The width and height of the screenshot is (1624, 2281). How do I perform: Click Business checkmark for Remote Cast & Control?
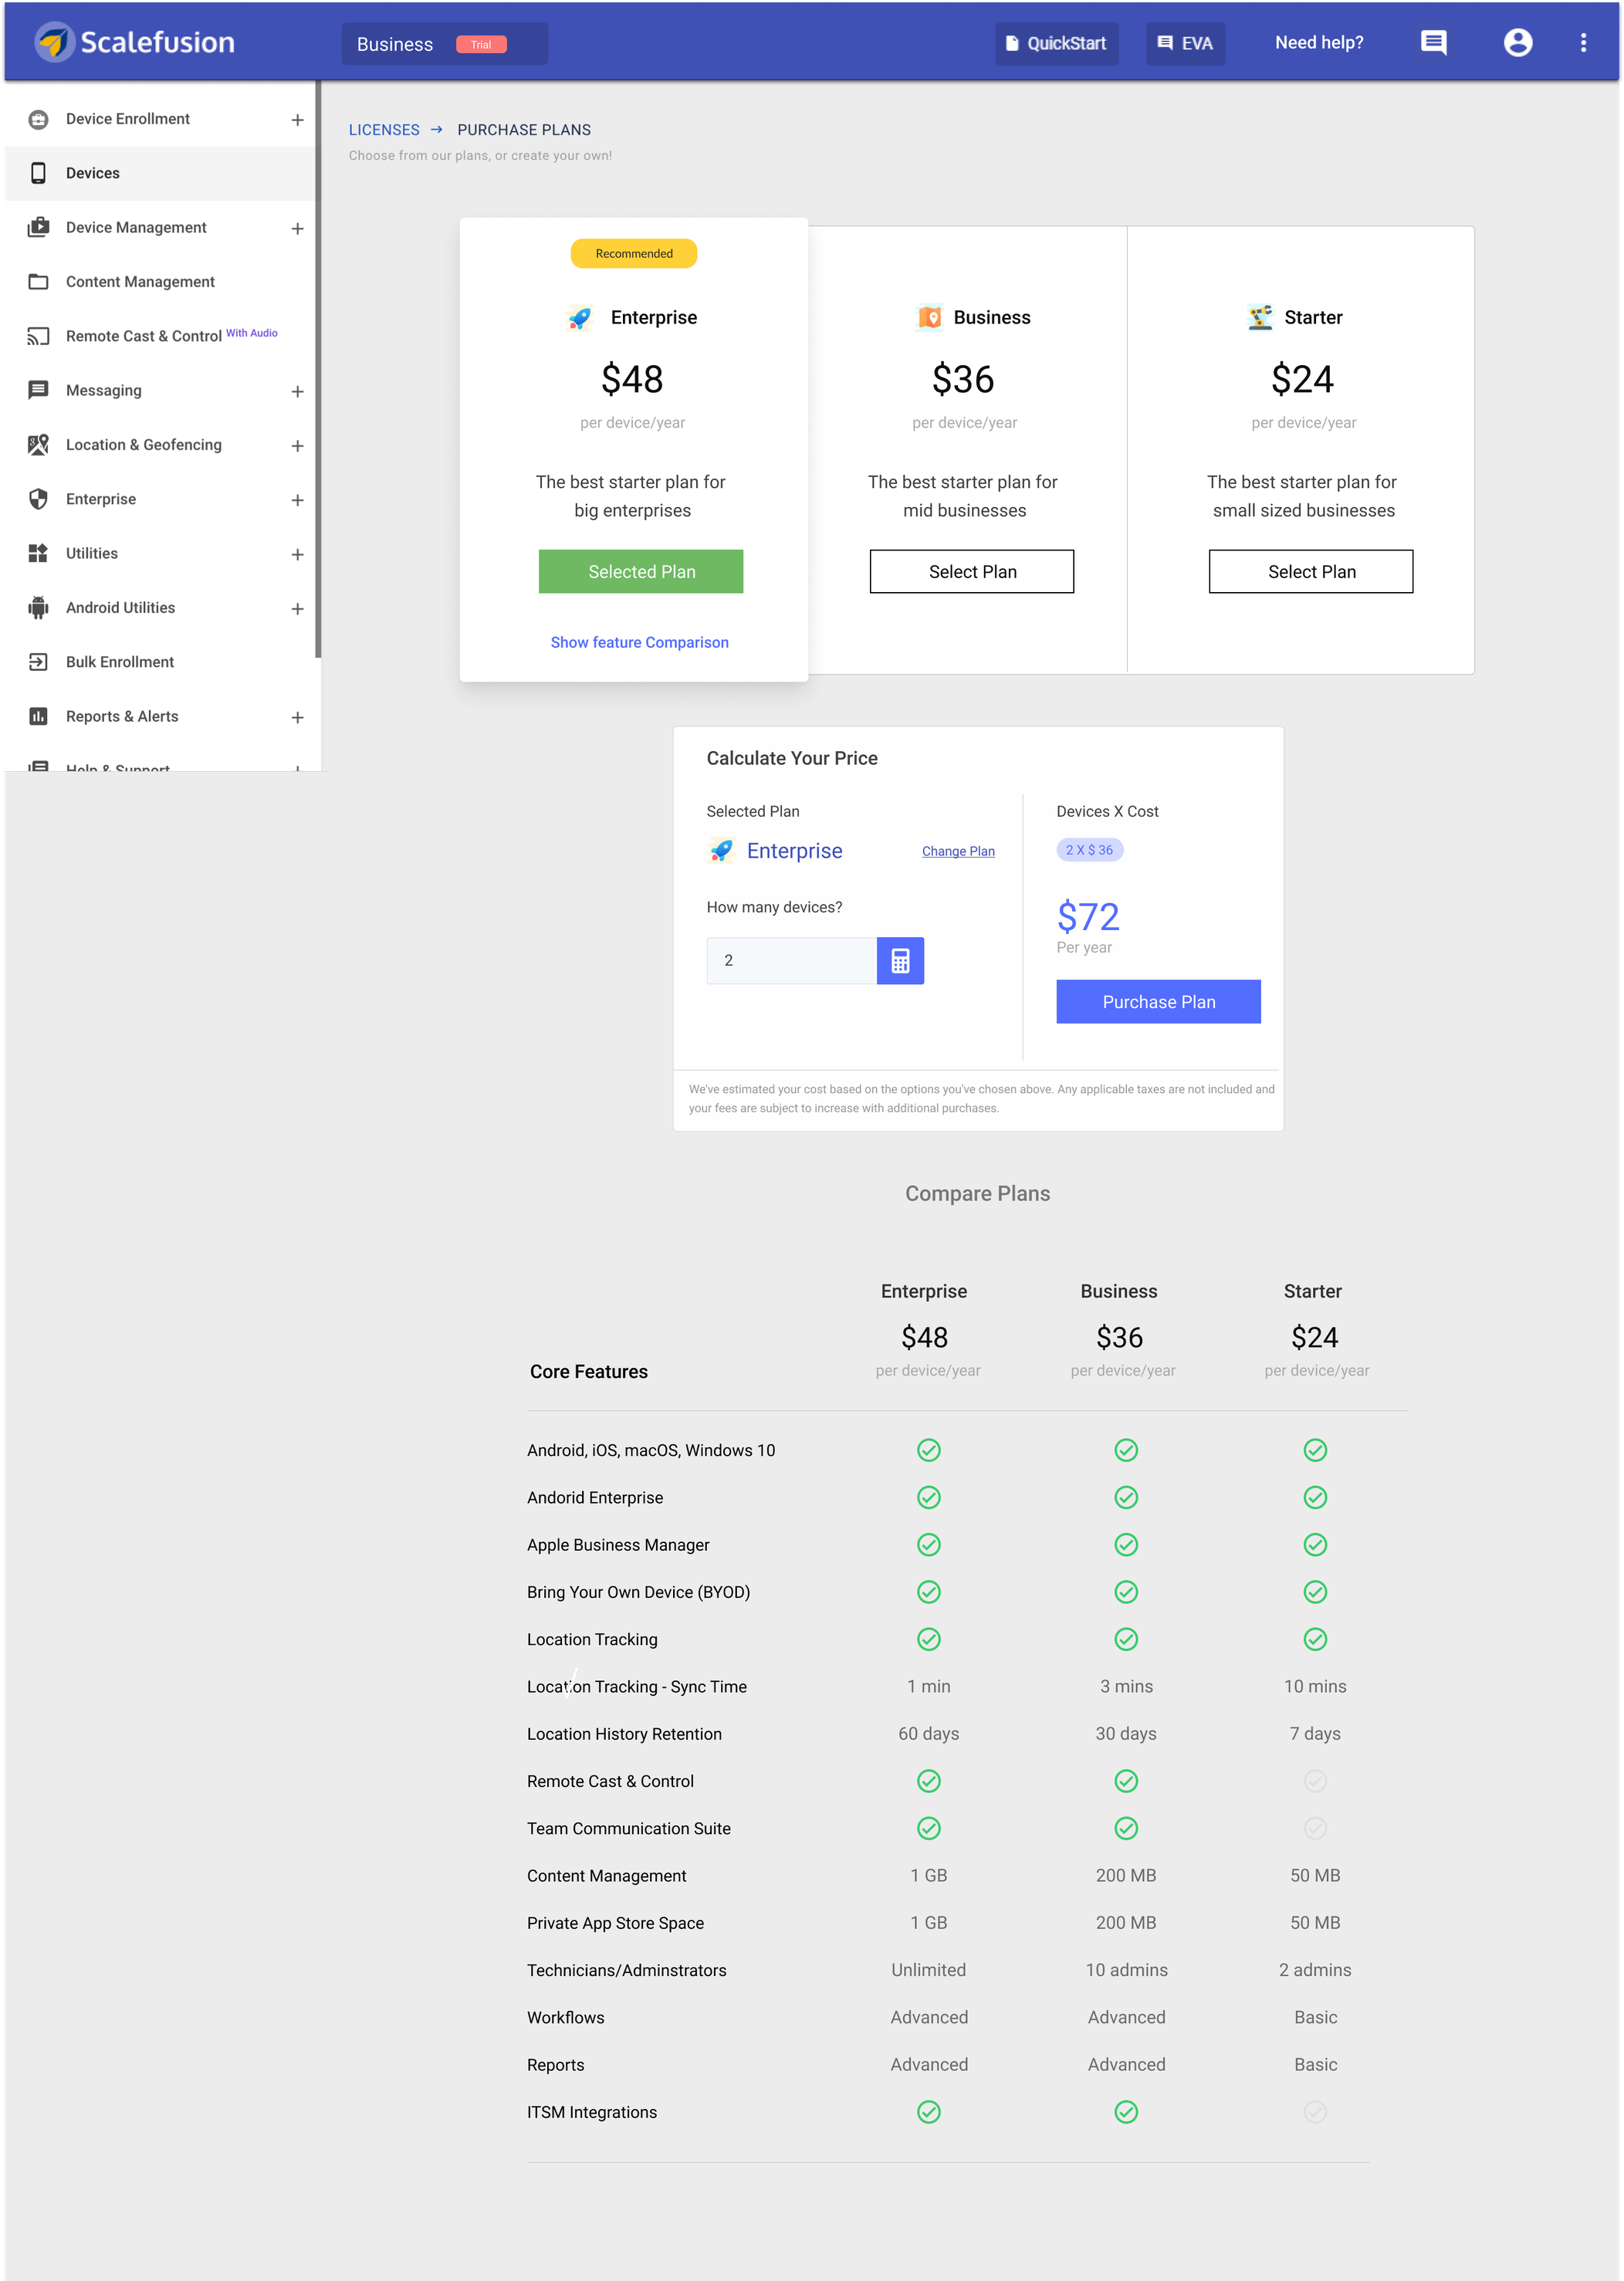point(1126,1781)
